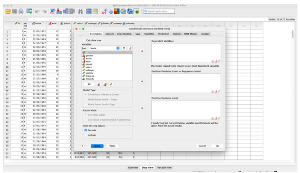Click the green dot toolbar icon
Screen dimensions: 300x173
click(x=136, y=11)
